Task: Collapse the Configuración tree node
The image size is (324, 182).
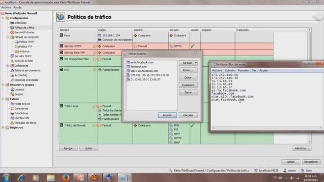Action: pyautogui.click(x=3, y=18)
